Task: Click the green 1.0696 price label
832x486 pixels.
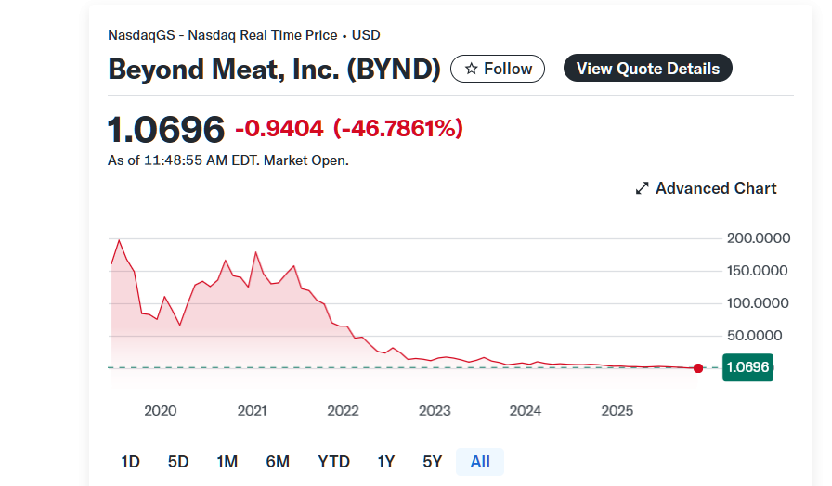Action: [747, 367]
